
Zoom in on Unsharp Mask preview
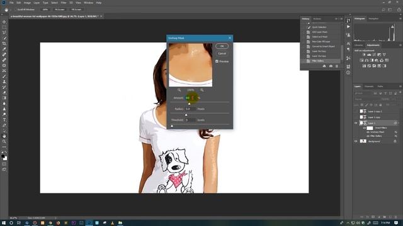202,90
